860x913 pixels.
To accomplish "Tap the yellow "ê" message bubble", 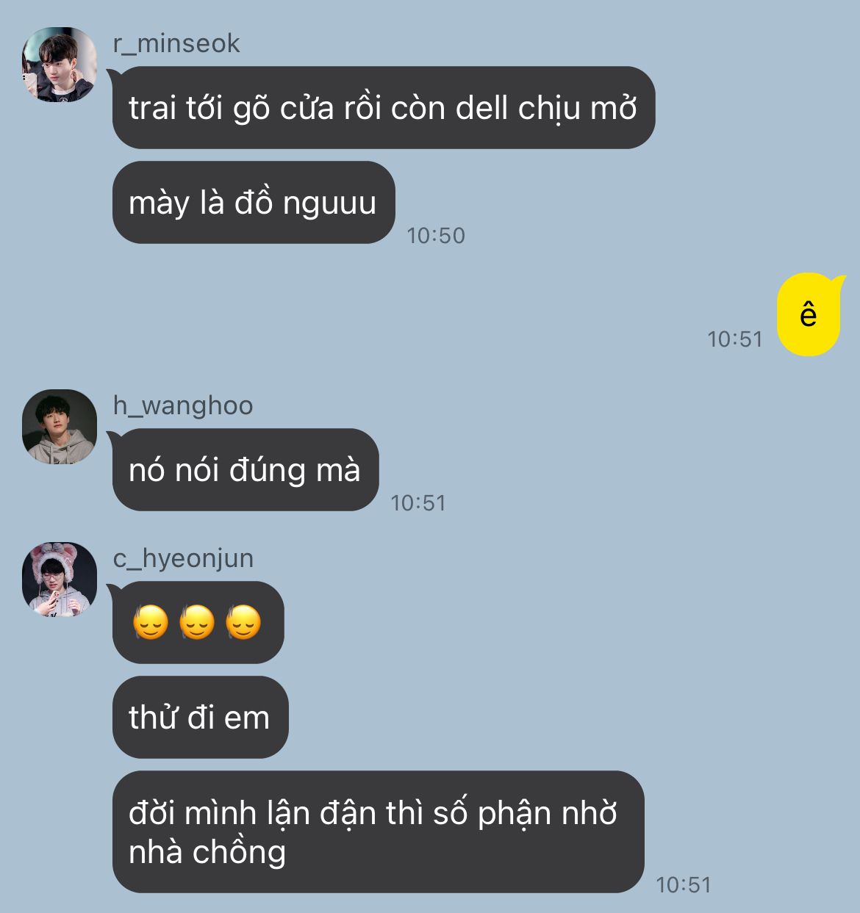I will 809,314.
